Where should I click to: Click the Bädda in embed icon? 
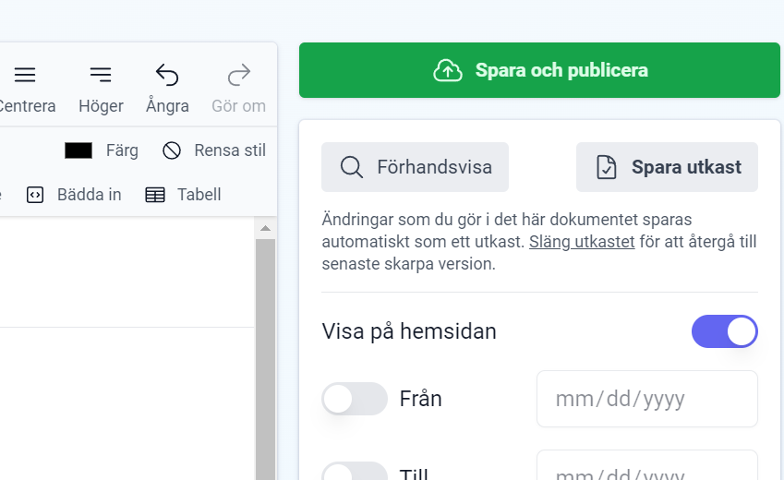click(x=35, y=195)
